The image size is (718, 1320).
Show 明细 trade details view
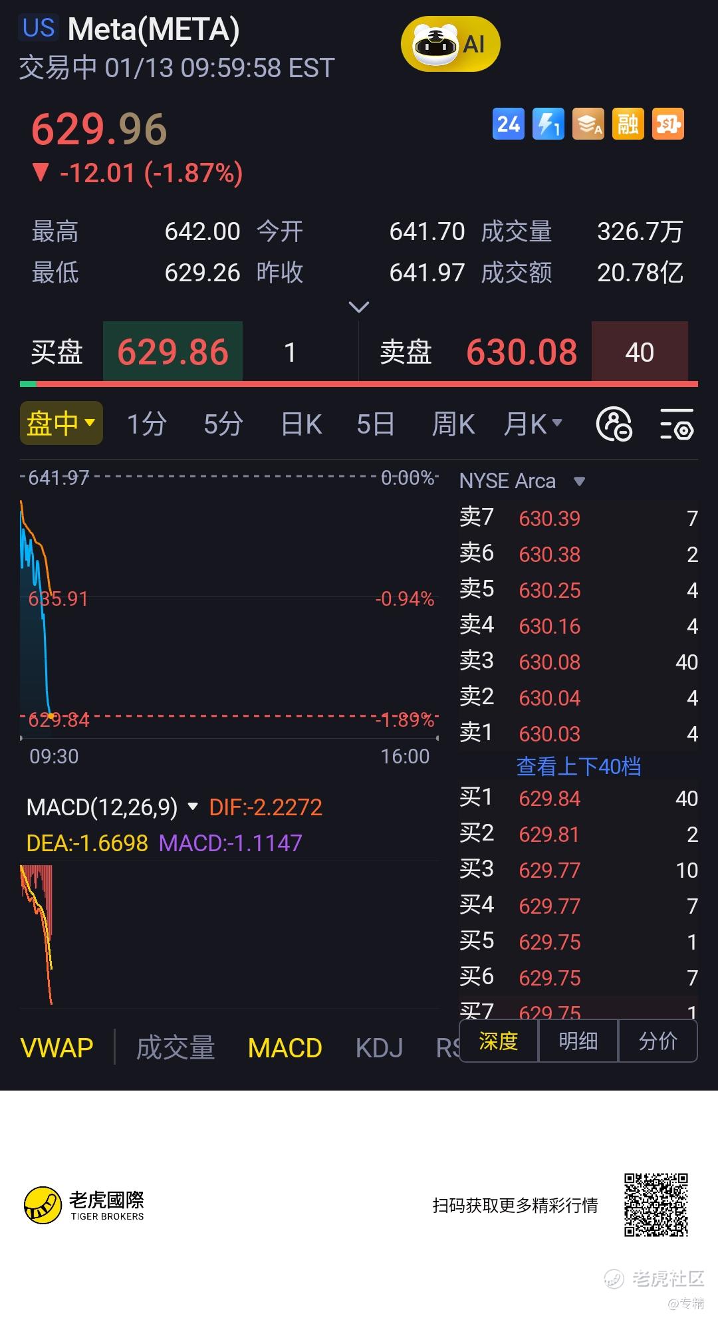point(578,1041)
